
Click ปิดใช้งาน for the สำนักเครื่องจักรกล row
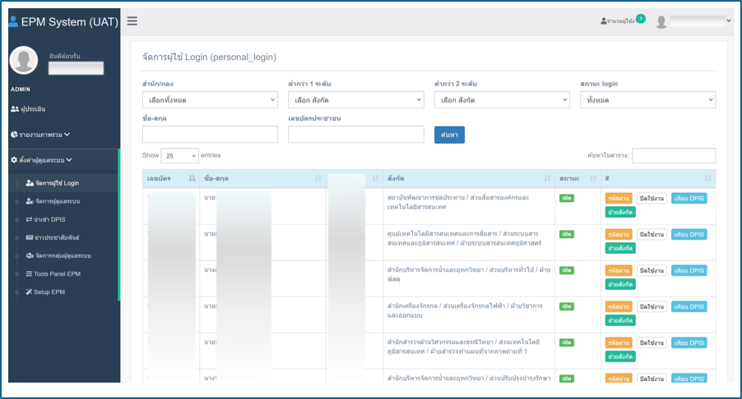point(652,307)
